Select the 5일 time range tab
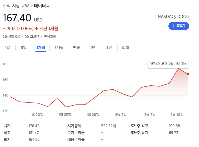This screenshot has height=147, width=199. coord(24,48)
